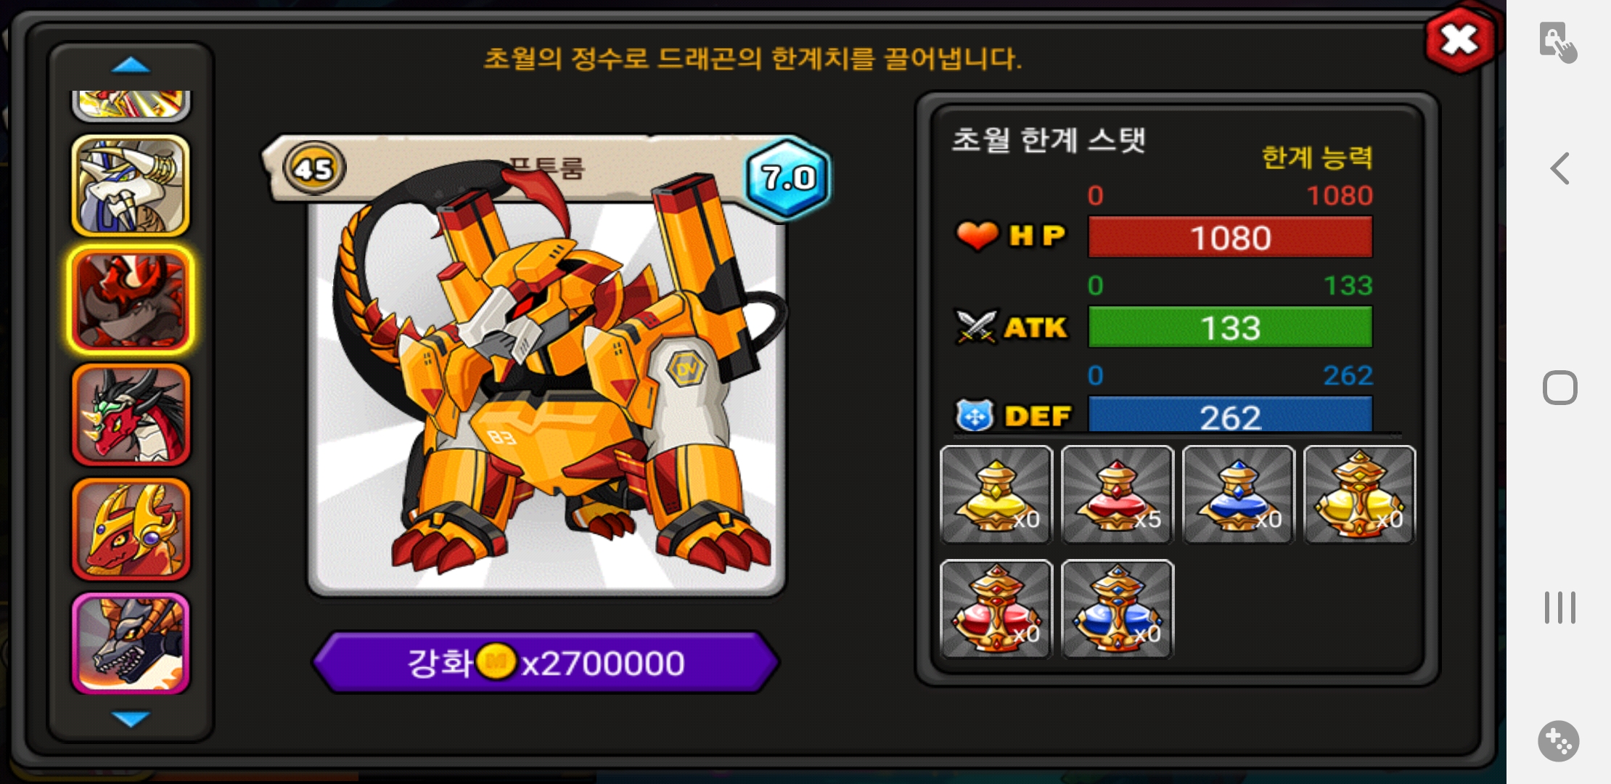Select the large red essence potion

(x=996, y=609)
